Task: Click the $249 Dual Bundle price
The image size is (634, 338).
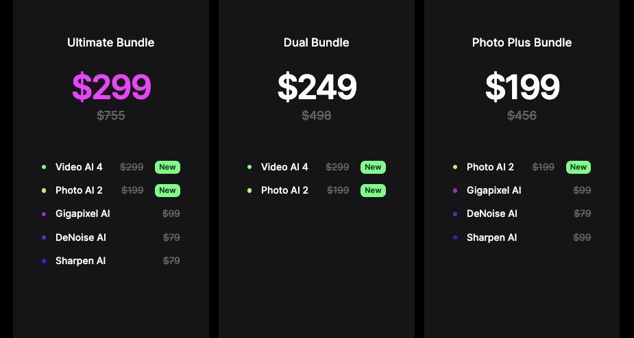Action: (317, 87)
